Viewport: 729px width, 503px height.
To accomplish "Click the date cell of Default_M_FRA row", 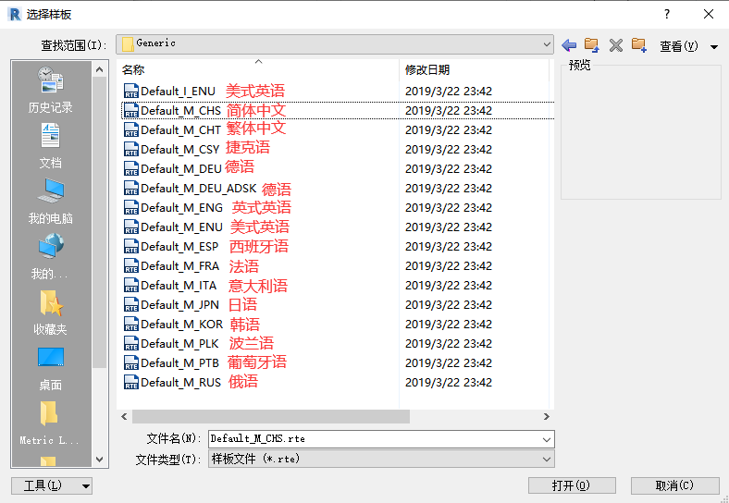I will (x=448, y=266).
